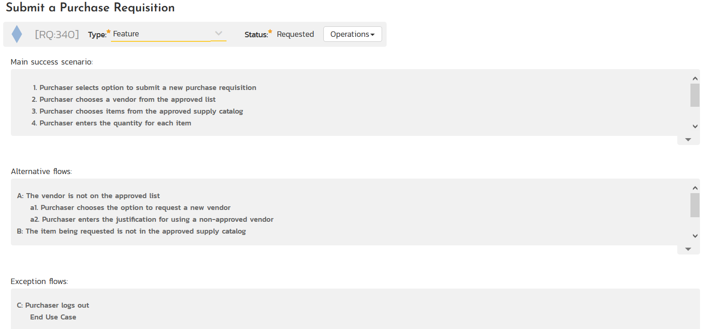Open the Operations dropdown menu

[352, 34]
